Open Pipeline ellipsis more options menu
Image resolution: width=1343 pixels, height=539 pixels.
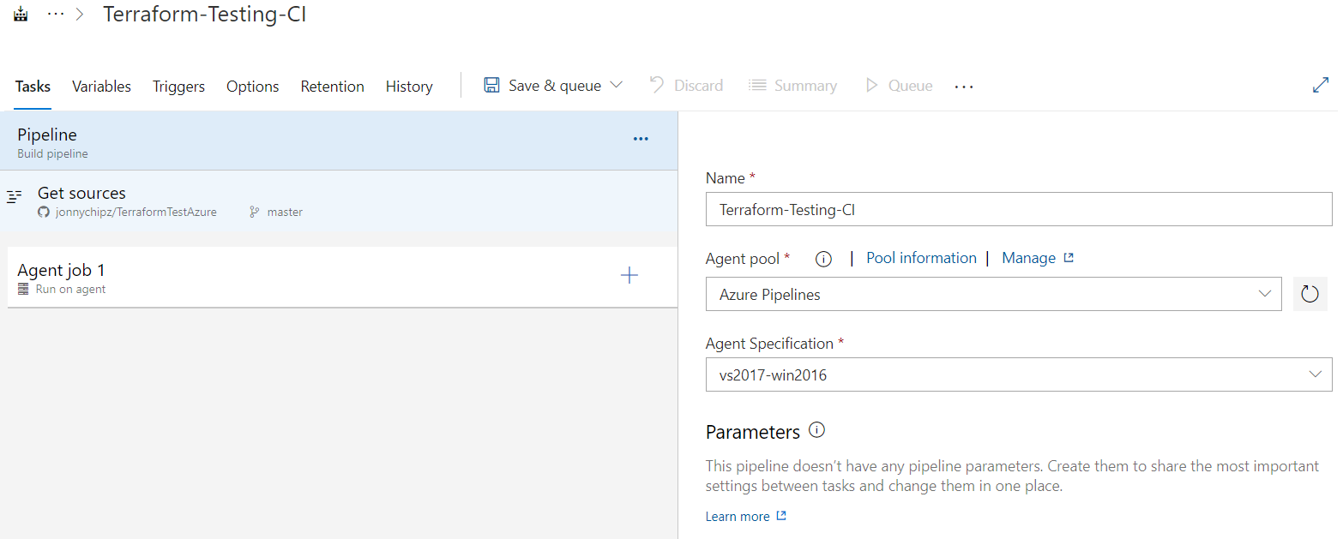[641, 140]
